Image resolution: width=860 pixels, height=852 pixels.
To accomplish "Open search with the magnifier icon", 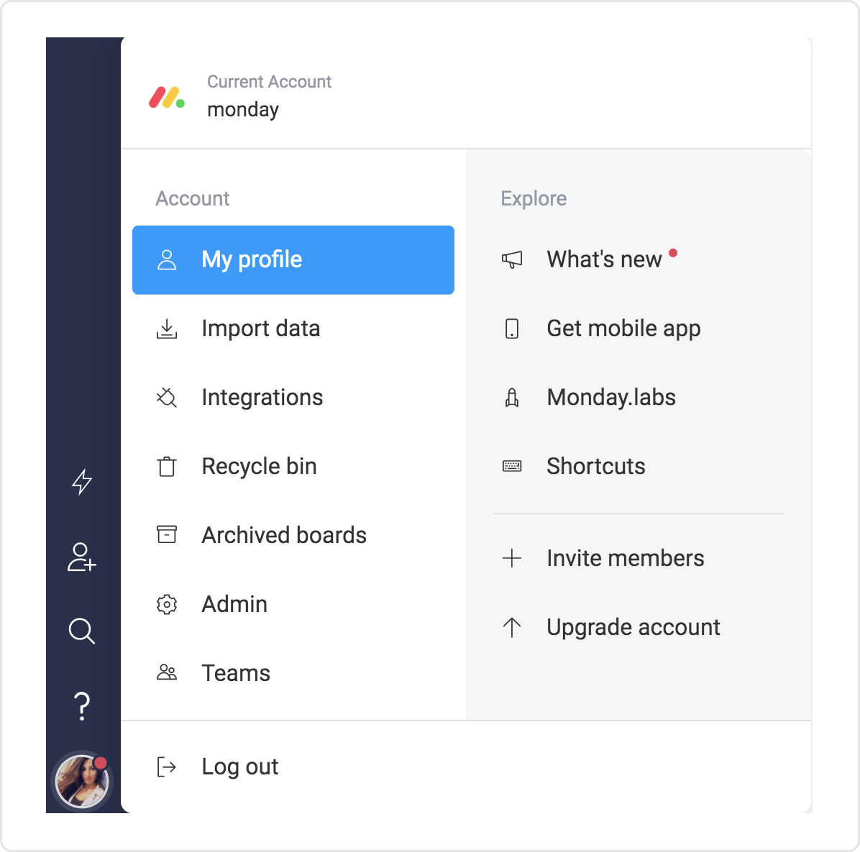I will pyautogui.click(x=82, y=631).
